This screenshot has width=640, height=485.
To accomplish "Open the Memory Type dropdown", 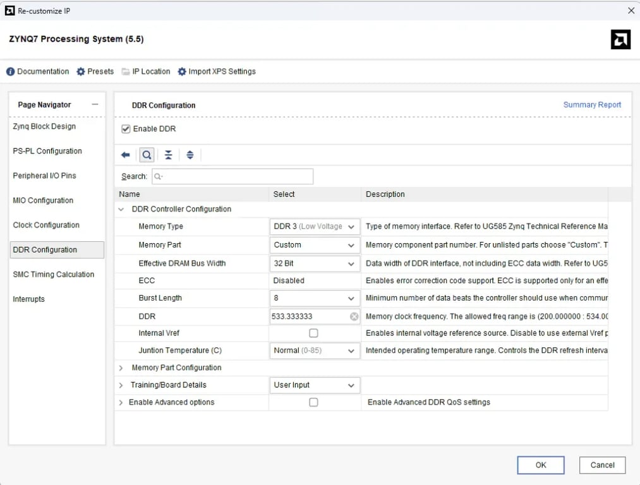I will (351, 227).
